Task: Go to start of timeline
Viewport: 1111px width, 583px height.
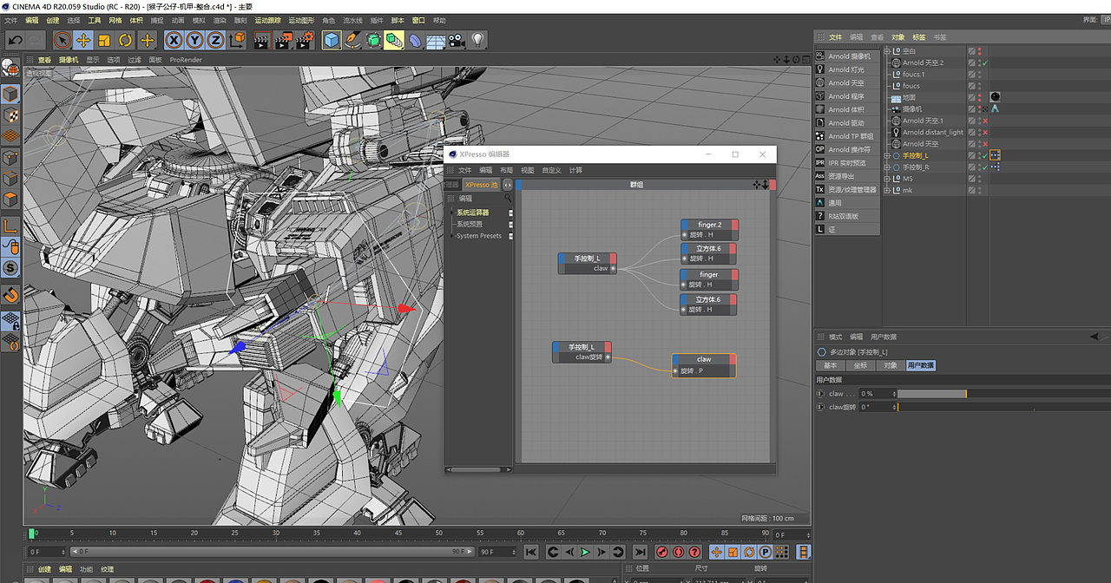Action: point(531,552)
